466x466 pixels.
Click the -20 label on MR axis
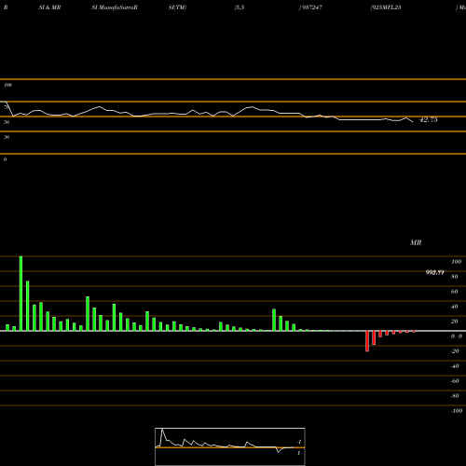point(455,351)
